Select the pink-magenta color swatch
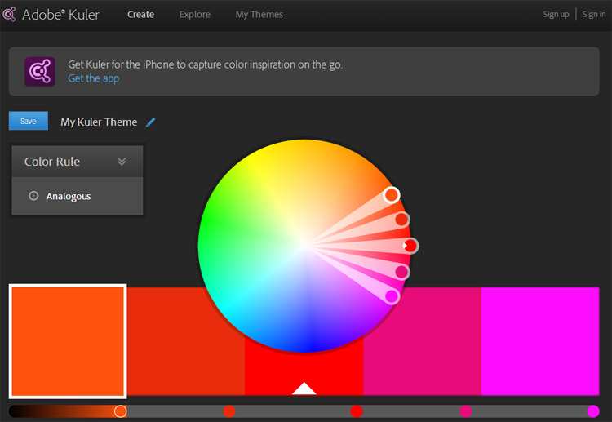The height and width of the screenshot is (422, 612). (x=423, y=341)
